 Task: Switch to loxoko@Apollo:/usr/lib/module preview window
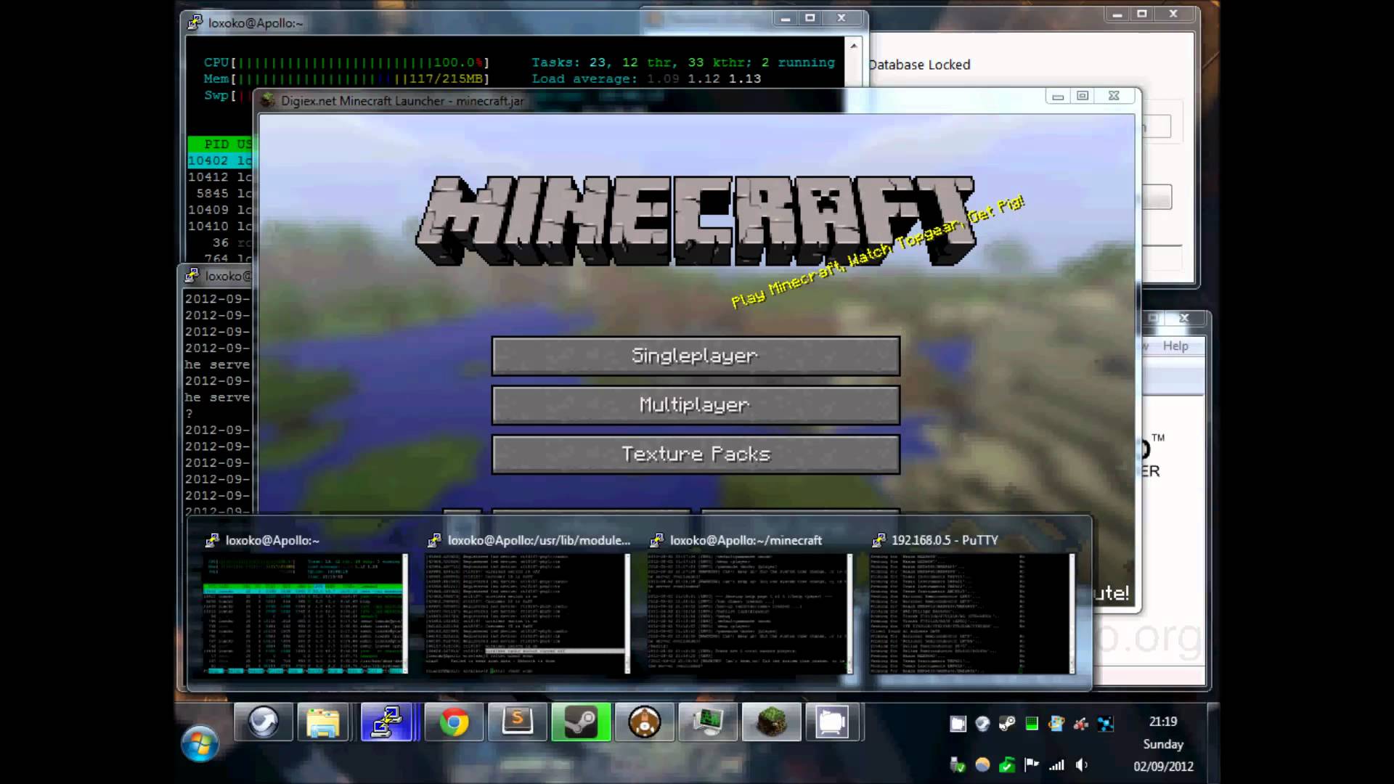click(x=527, y=613)
